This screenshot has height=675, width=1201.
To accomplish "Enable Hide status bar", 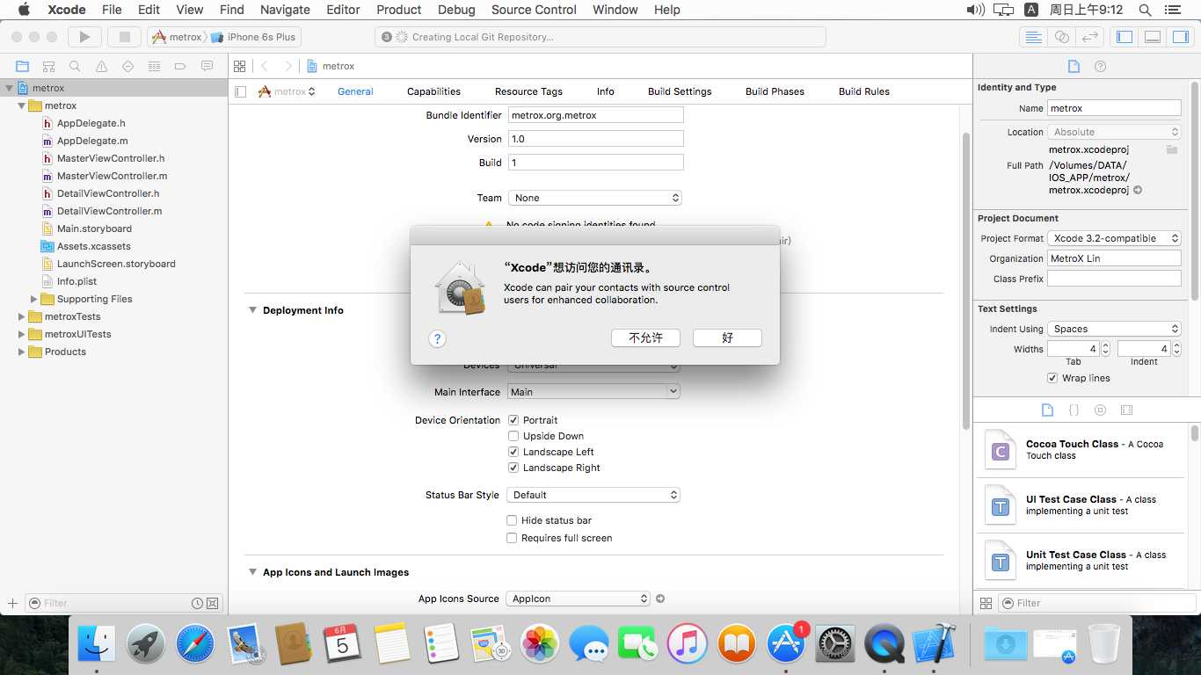I will [512, 520].
